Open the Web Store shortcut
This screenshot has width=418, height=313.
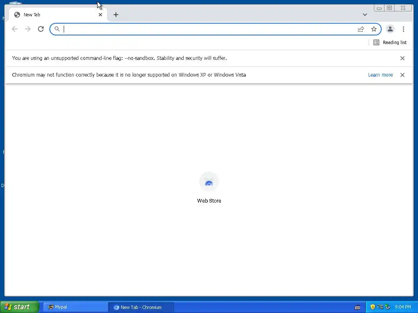click(209, 188)
